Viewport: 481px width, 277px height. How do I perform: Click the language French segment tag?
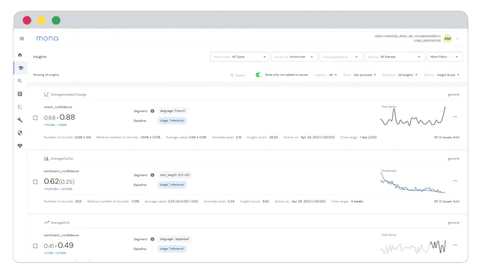(x=173, y=111)
